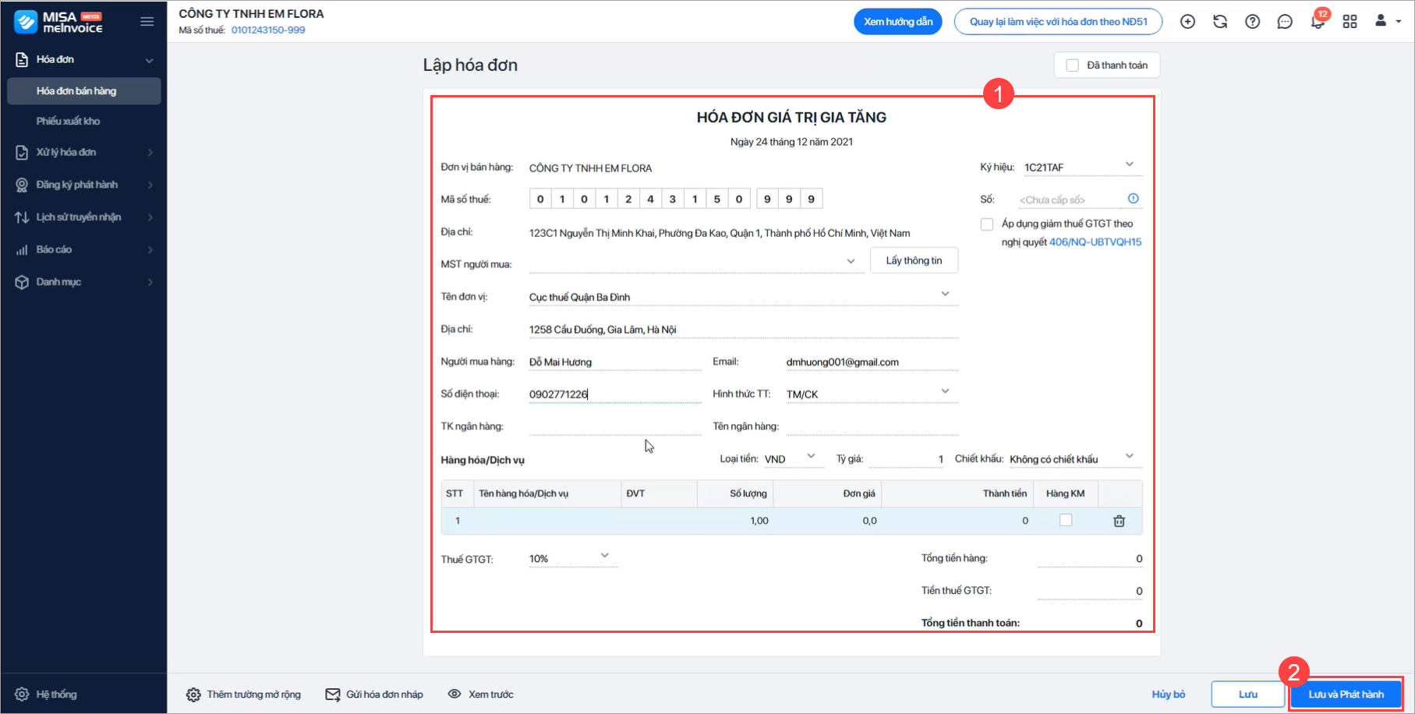This screenshot has width=1415, height=714.
Task: Click the Hệ thống gear icon
Action: tap(22, 695)
